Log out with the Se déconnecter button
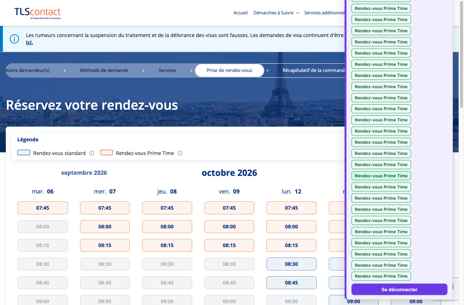 399,290
